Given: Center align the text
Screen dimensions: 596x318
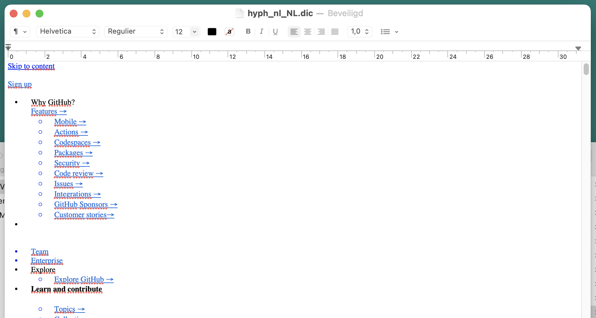Looking at the screenshot, I should (308, 32).
